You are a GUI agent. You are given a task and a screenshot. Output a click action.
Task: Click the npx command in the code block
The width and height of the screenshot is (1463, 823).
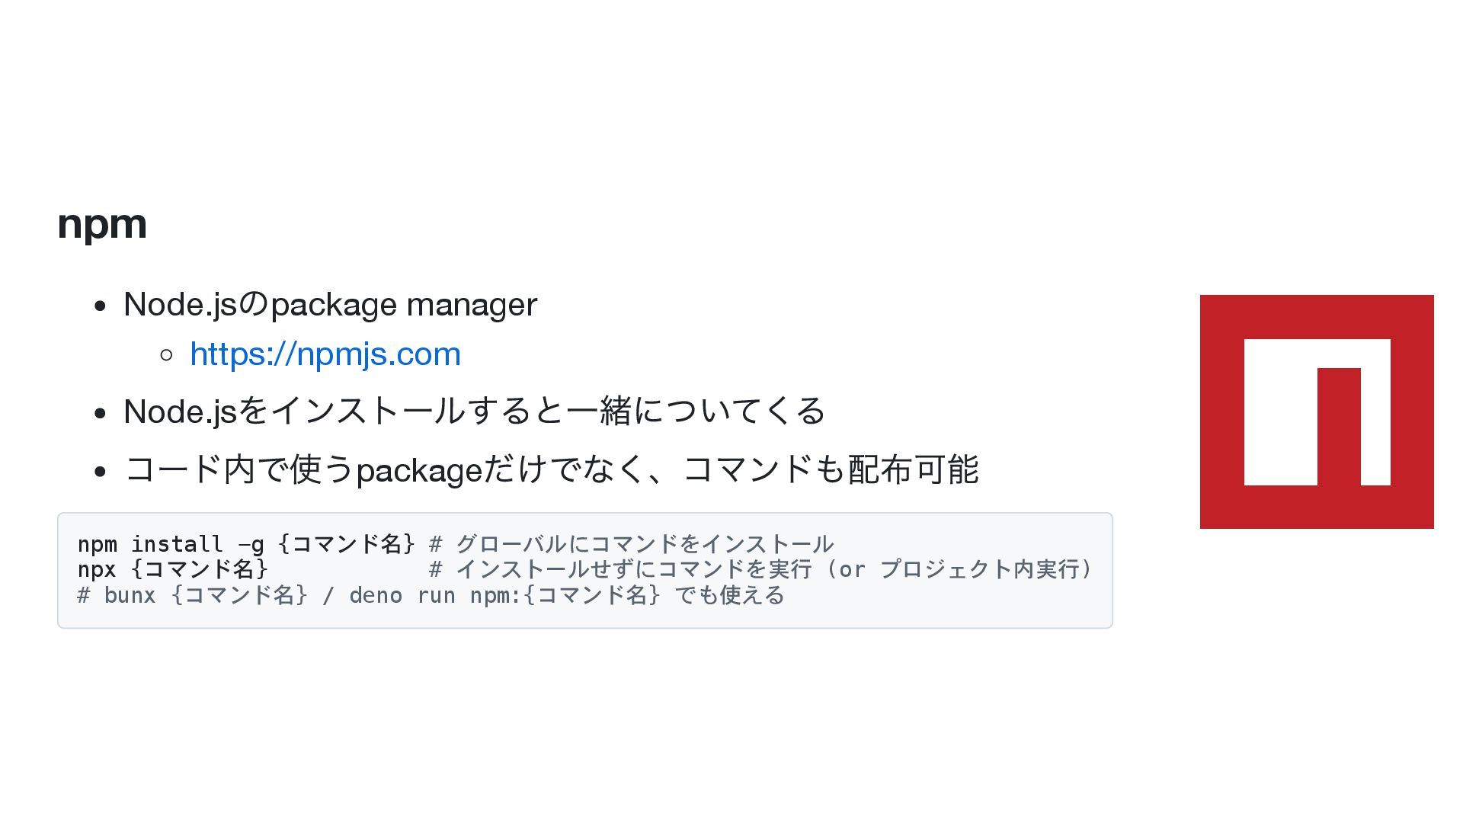(x=97, y=570)
